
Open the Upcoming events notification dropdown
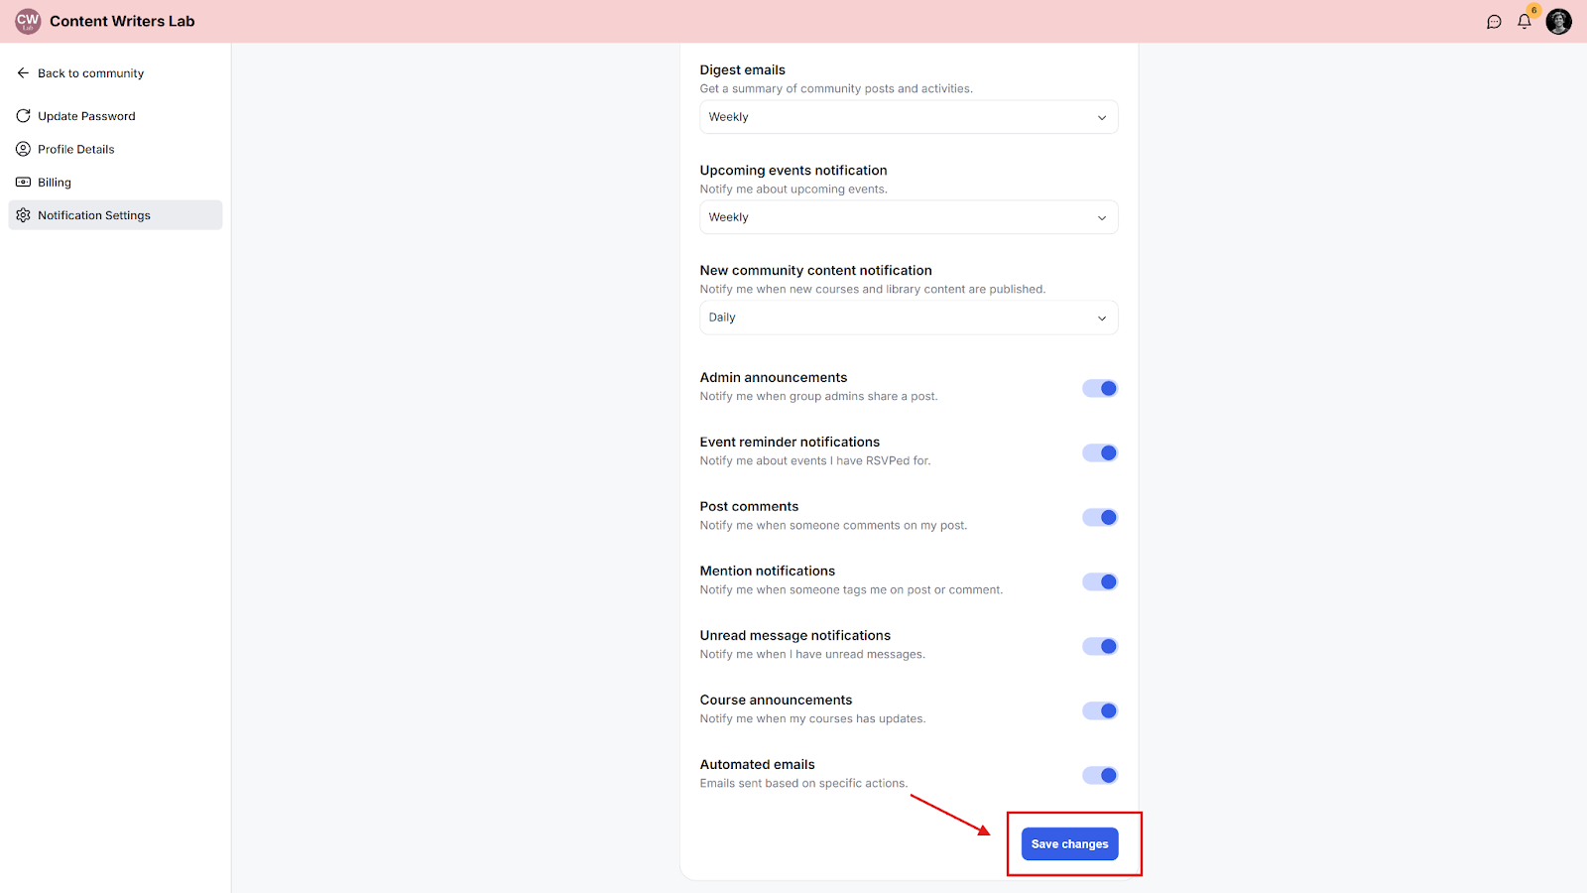909,217
